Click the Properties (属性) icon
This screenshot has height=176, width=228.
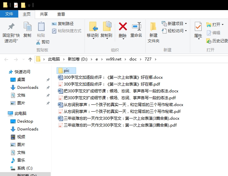[198, 27]
